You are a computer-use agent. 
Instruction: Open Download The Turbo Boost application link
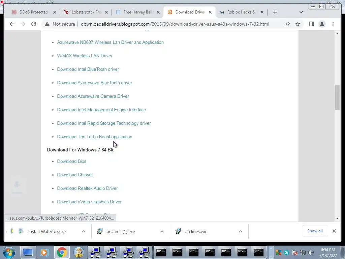[95, 137]
